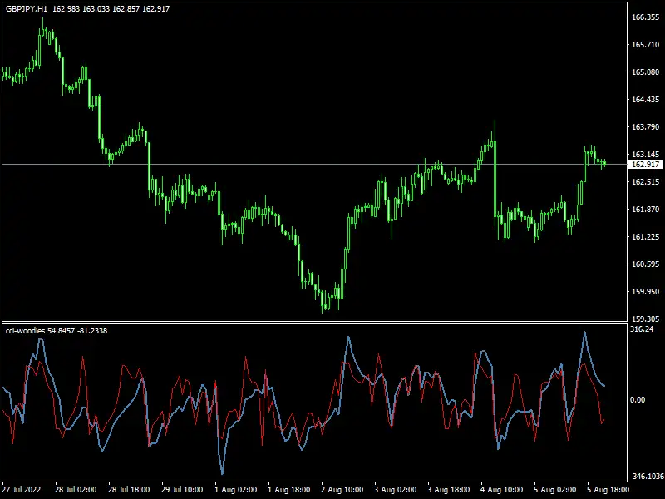Click the 29 Jul 10:00 time label
Viewport: 665px width, 499px height.
(x=182, y=490)
